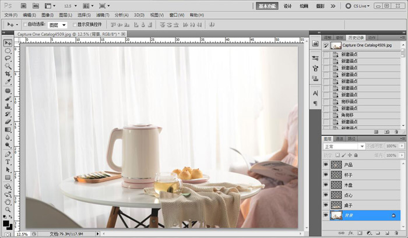Viewport: 408px width, 238px height.
Task: Switch to 设计 workspace
Action: [288, 6]
